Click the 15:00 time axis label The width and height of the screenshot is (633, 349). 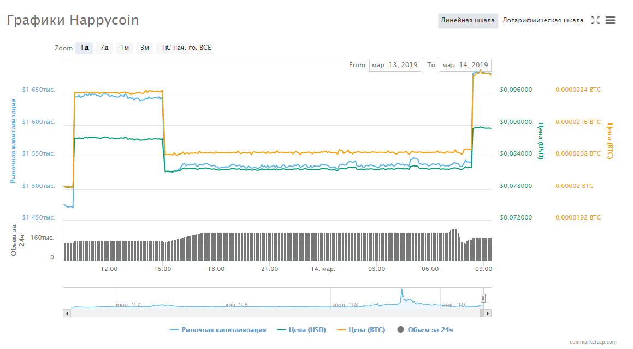click(x=162, y=269)
